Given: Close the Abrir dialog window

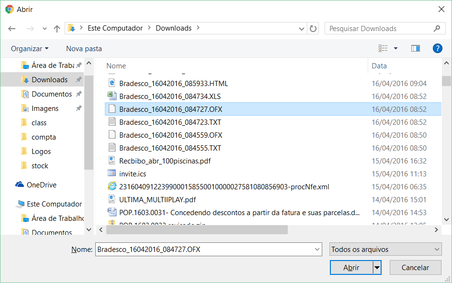Looking at the screenshot, I should pyautogui.click(x=441, y=10).
